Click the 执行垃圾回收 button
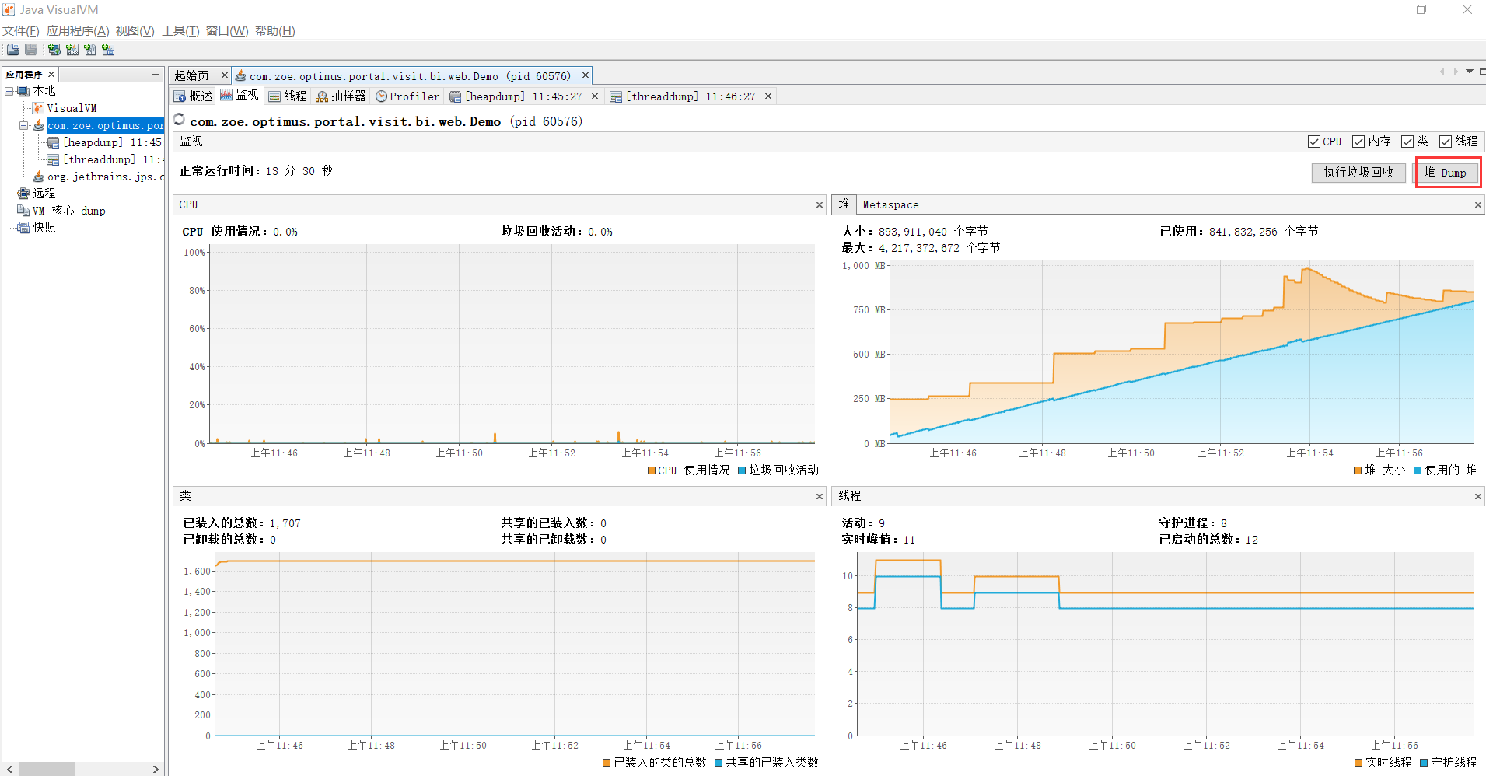The height and width of the screenshot is (776, 1486). point(1358,173)
